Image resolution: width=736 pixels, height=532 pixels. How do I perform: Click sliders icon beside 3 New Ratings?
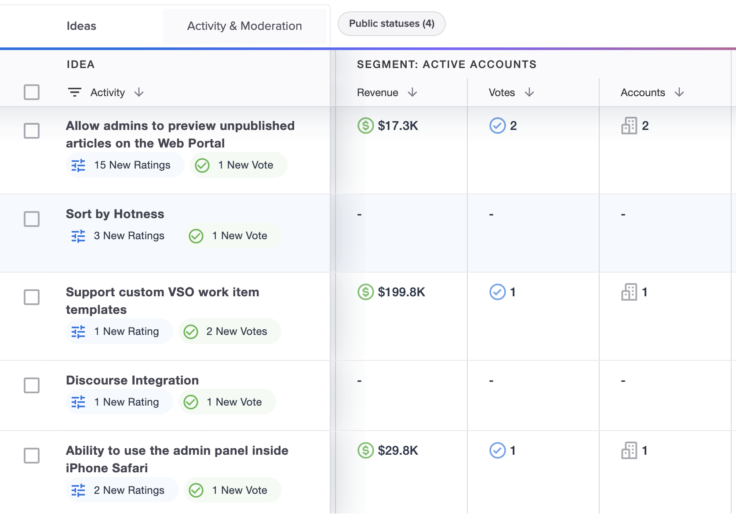78,236
